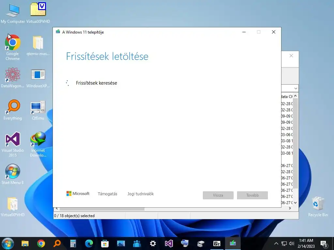
Task: Open the package box icon in the taskbar
Action: pos(201,243)
